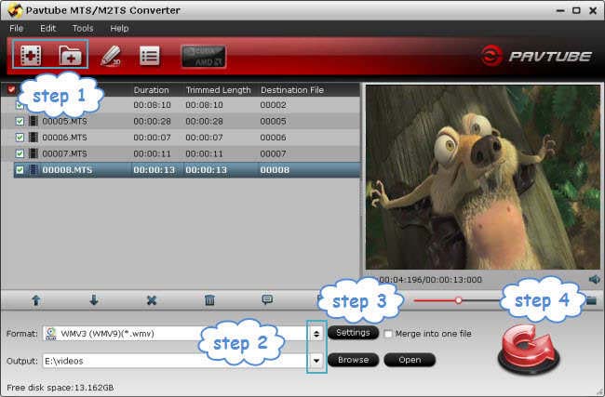605x397 pixels.
Task: Click the Add Video file icon
Action: [29, 55]
